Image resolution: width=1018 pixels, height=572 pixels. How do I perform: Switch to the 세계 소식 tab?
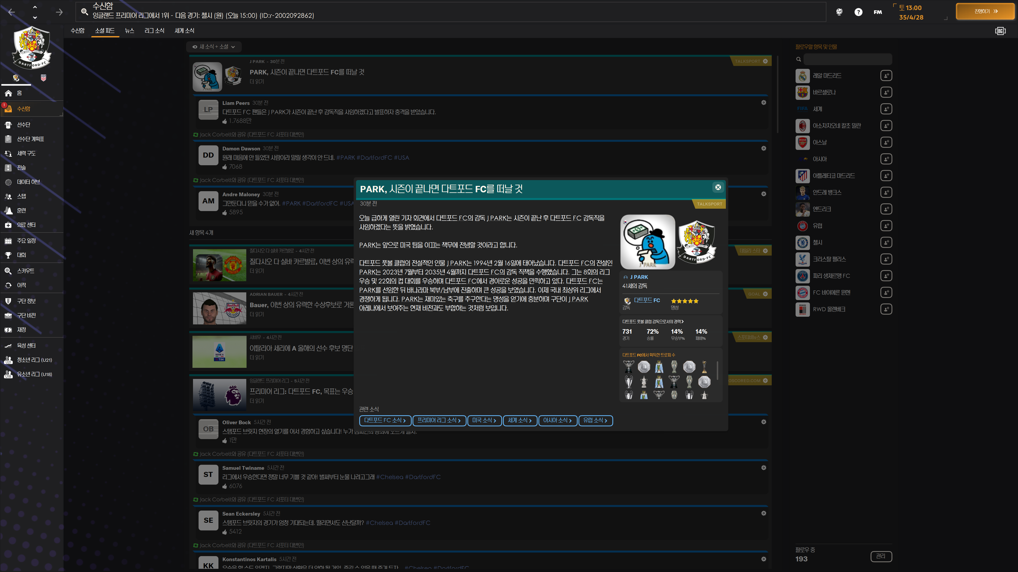pos(185,30)
